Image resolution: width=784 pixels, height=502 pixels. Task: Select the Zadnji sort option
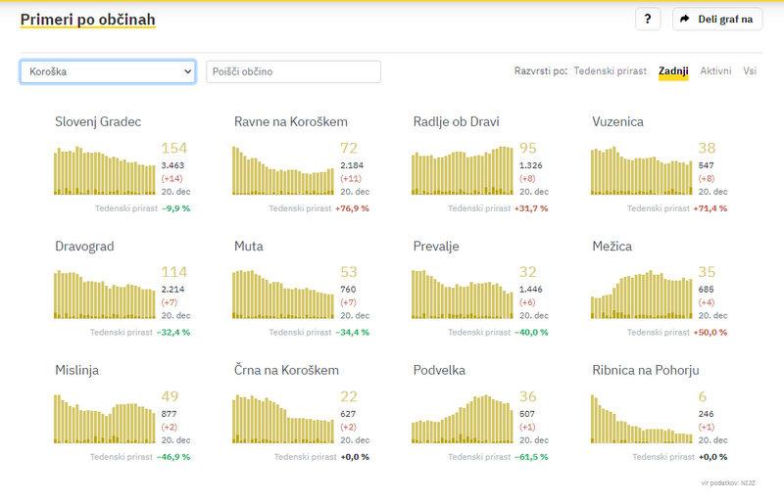point(673,71)
